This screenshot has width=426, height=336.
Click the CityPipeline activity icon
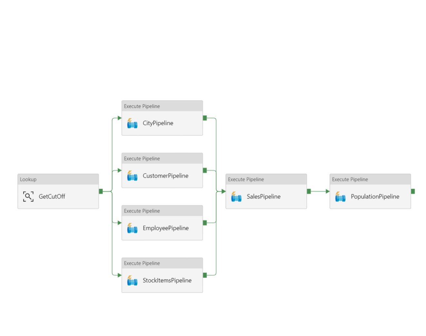(x=132, y=123)
